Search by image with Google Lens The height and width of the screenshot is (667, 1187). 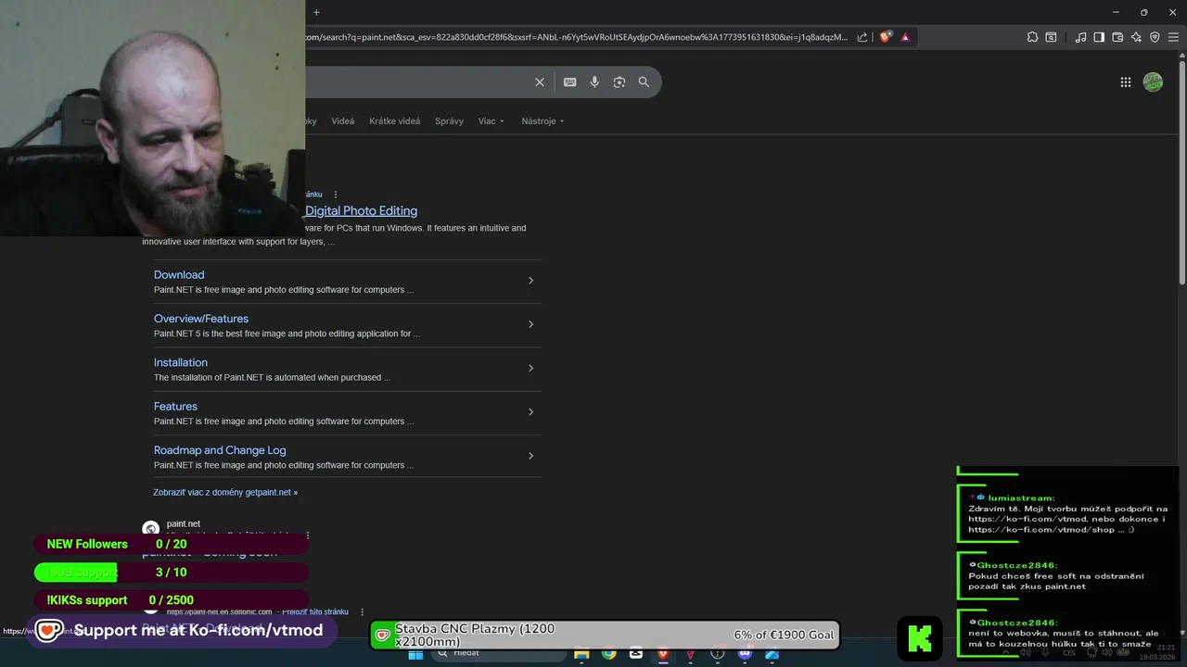coord(619,82)
